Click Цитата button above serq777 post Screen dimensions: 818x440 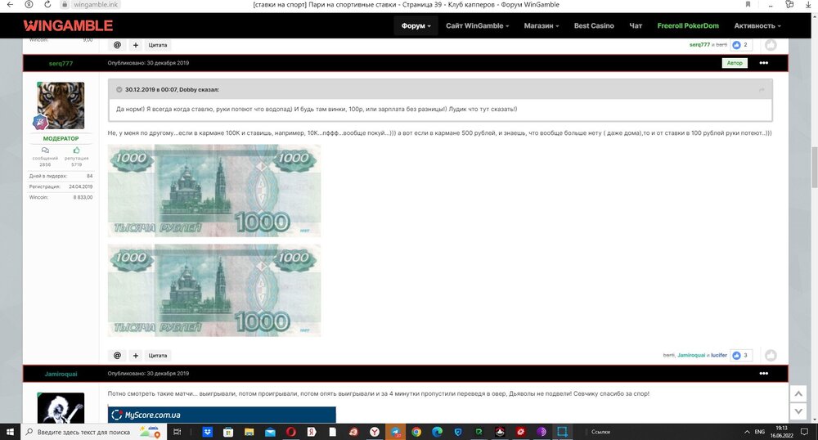(x=158, y=45)
